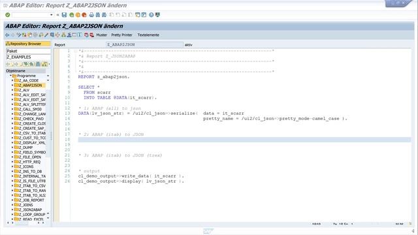Click the Find binoculars icon
This screenshot has height=235, width=418.
tap(98, 15)
